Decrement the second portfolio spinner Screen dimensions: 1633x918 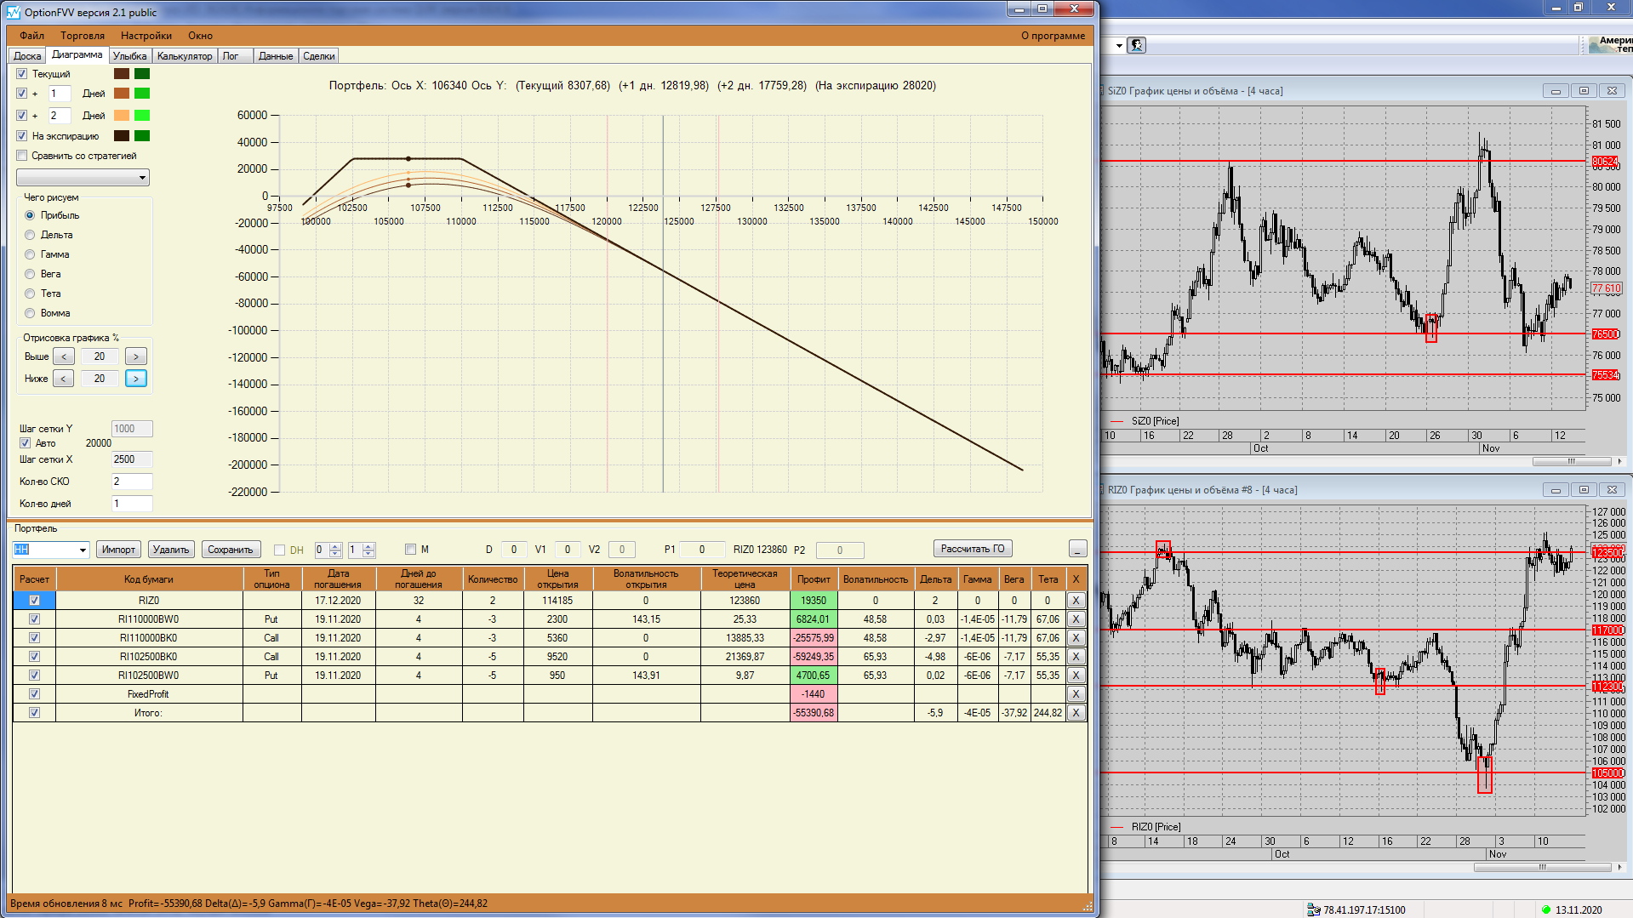[368, 554]
